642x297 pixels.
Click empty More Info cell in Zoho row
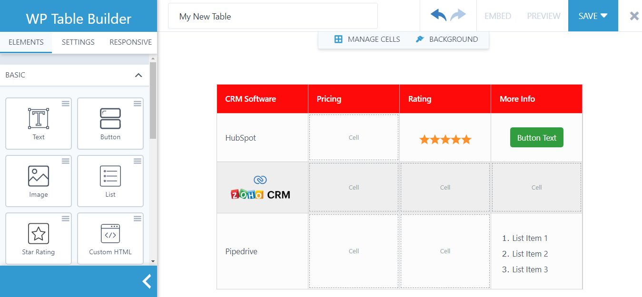pyautogui.click(x=536, y=187)
